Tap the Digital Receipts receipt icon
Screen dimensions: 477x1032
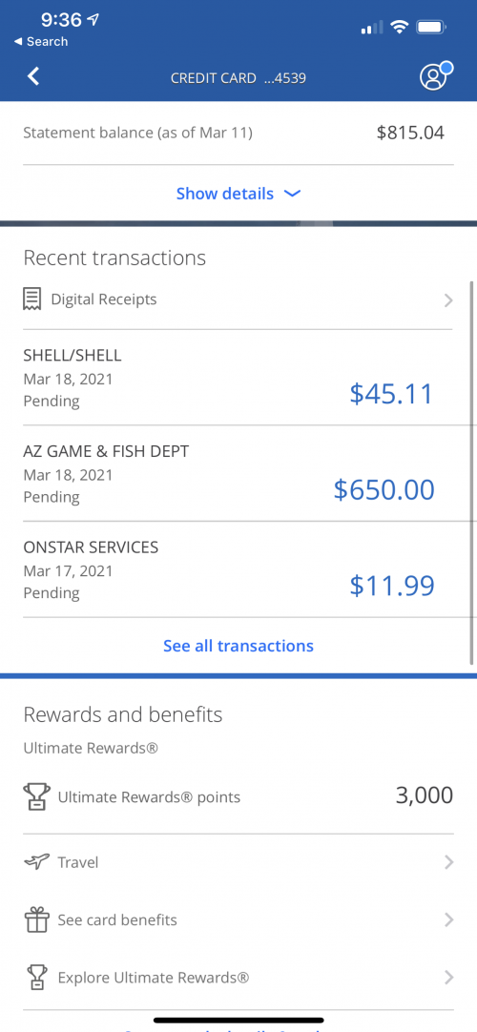(x=32, y=299)
